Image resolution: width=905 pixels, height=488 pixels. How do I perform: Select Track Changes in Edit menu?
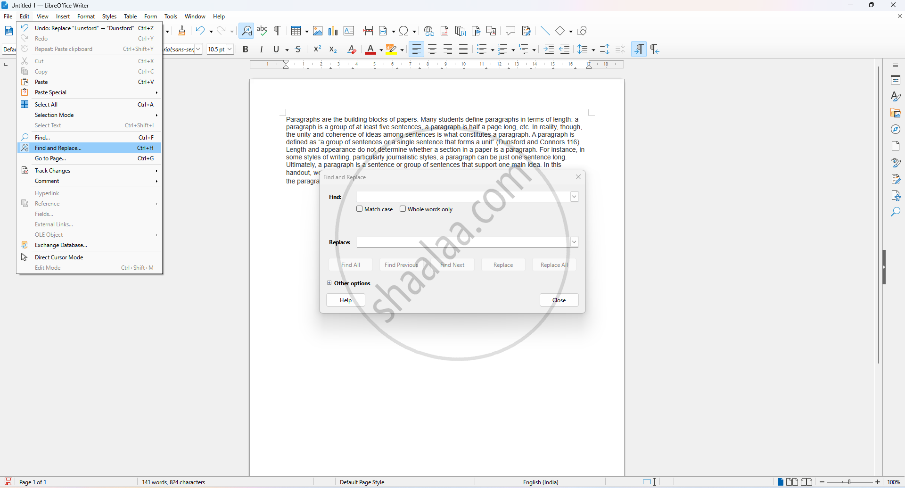tap(53, 171)
